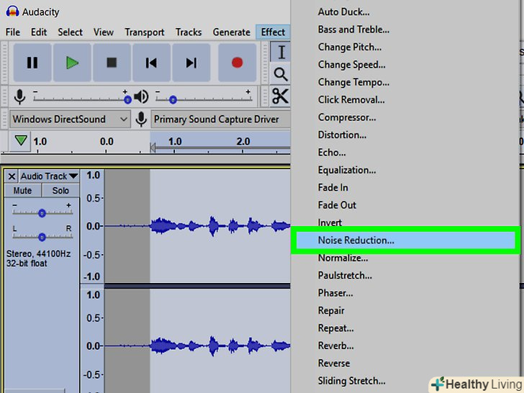Click the Audacity headphones logo icon
The image size is (524, 393).
pos(12,12)
